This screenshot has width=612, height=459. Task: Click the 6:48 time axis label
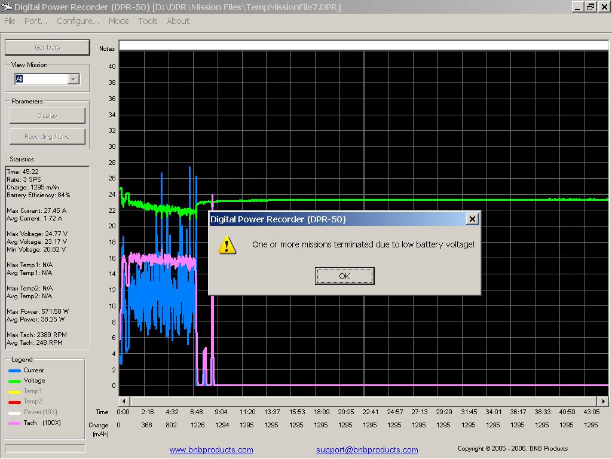coord(197,412)
